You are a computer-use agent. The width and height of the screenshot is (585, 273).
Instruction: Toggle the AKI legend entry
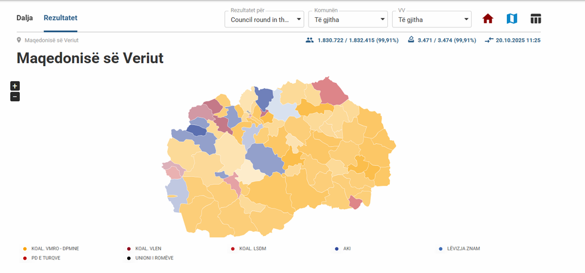pos(347,249)
